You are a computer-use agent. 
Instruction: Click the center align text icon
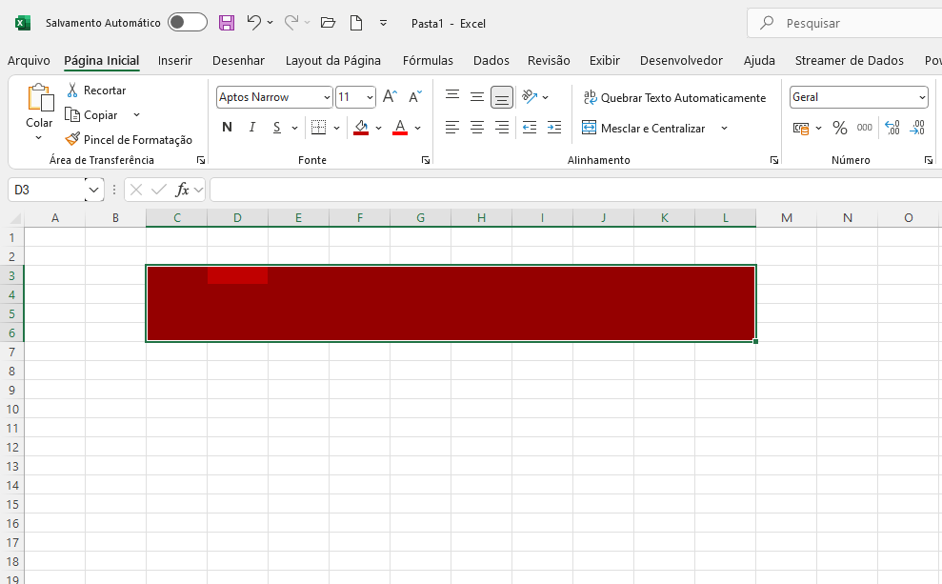[x=477, y=128]
